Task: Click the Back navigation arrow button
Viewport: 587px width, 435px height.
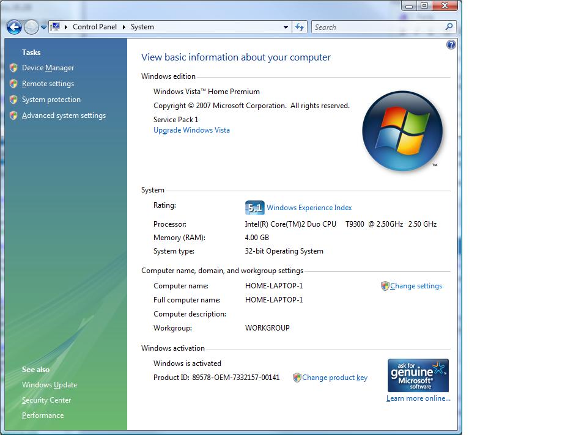Action: coord(14,27)
